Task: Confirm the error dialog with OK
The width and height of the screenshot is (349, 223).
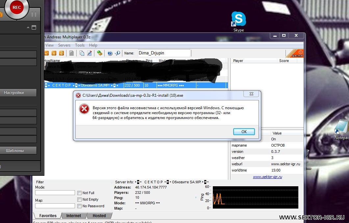Action: point(244,132)
